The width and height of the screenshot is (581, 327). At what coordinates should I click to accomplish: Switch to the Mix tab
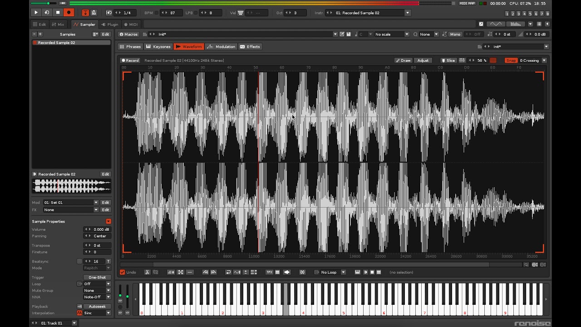(x=58, y=25)
